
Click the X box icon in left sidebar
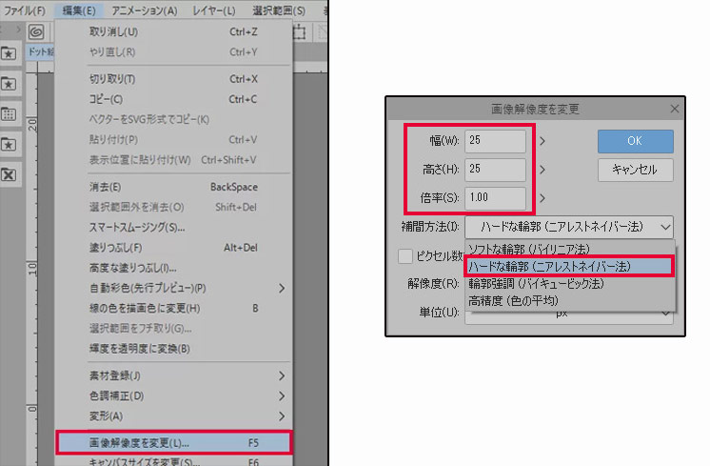(10, 174)
